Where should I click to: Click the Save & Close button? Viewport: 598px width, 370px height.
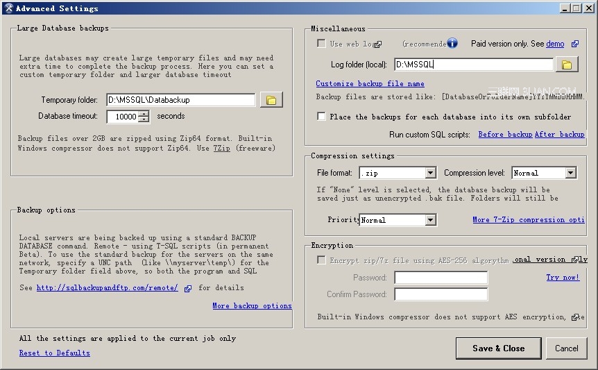click(x=498, y=348)
